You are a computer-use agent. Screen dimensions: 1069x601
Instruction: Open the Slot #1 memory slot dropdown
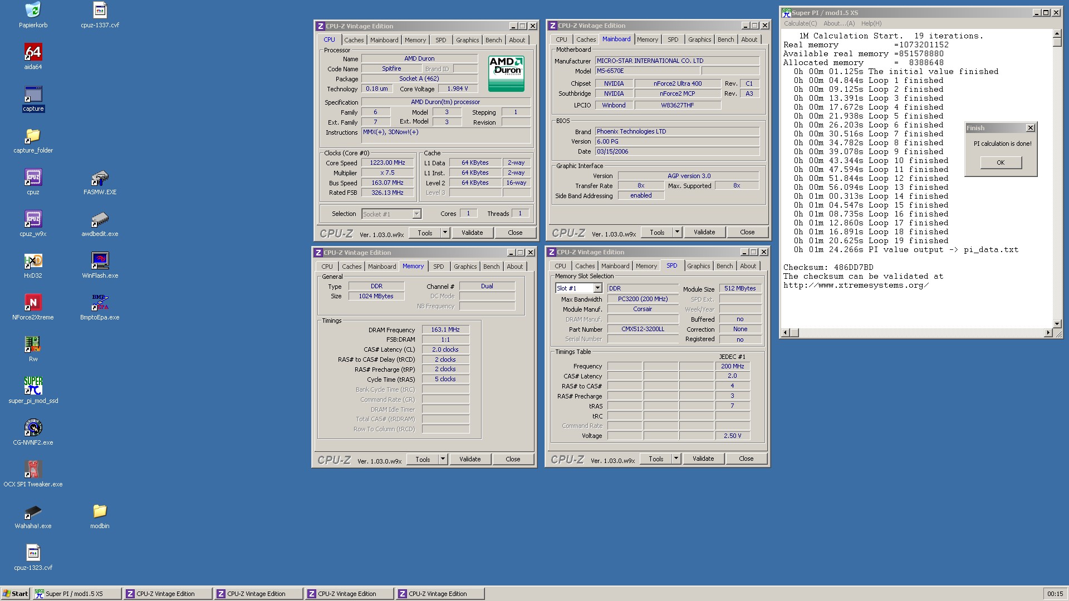point(597,288)
